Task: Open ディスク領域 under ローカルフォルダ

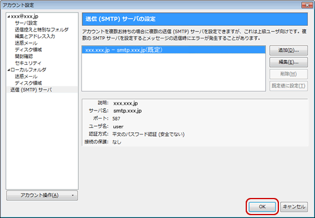Action: coord(28,83)
